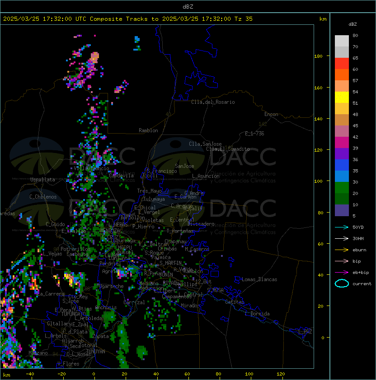This screenshot has height=380, width=376.
Task: Select the green 20-30 dBZ legend swatch
Action: 342,188
